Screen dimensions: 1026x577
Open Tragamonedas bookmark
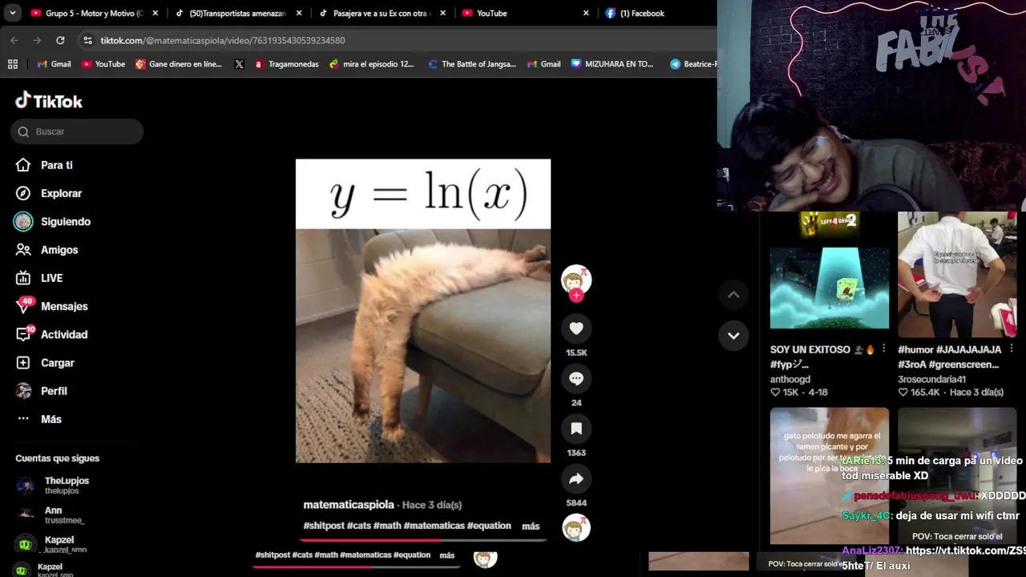286,64
